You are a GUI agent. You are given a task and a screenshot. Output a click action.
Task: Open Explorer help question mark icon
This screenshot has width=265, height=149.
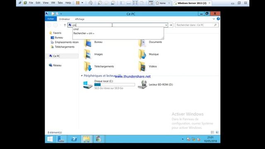click(218, 19)
